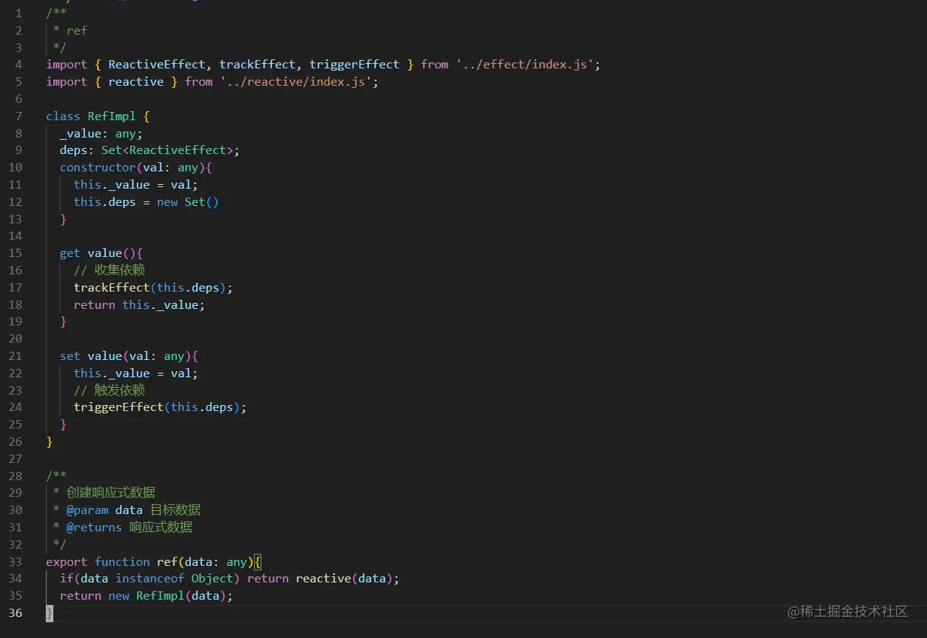The height and width of the screenshot is (638, 927).
Task: Click line number 21 in the gutter
Action: 16,356
